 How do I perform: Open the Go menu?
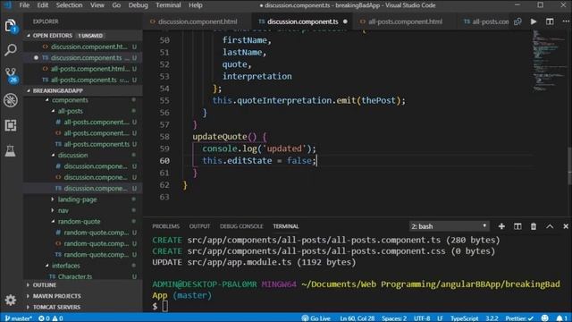116,5
